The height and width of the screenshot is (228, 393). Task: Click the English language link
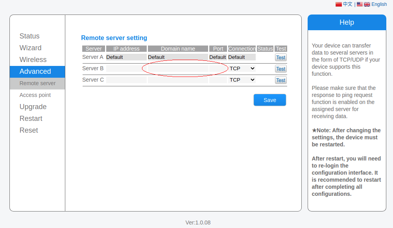(x=379, y=4)
